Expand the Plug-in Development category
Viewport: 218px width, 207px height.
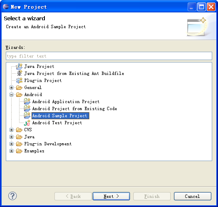(11, 144)
